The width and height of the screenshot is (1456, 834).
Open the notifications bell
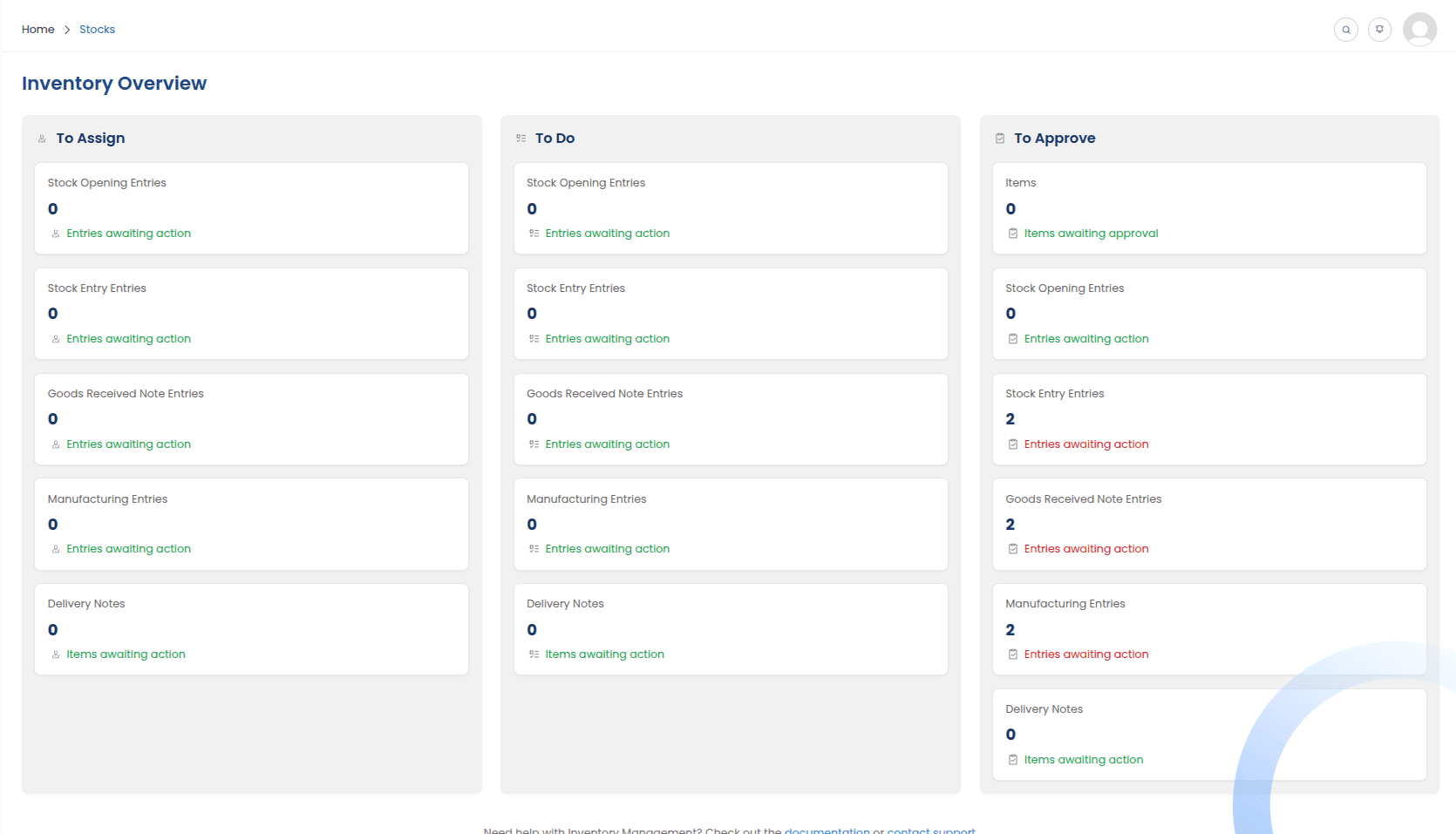click(x=1379, y=30)
